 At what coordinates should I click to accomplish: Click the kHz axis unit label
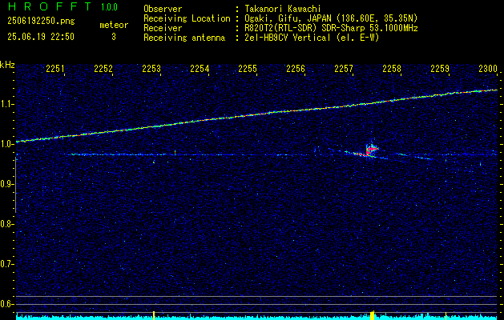pyautogui.click(x=7, y=65)
